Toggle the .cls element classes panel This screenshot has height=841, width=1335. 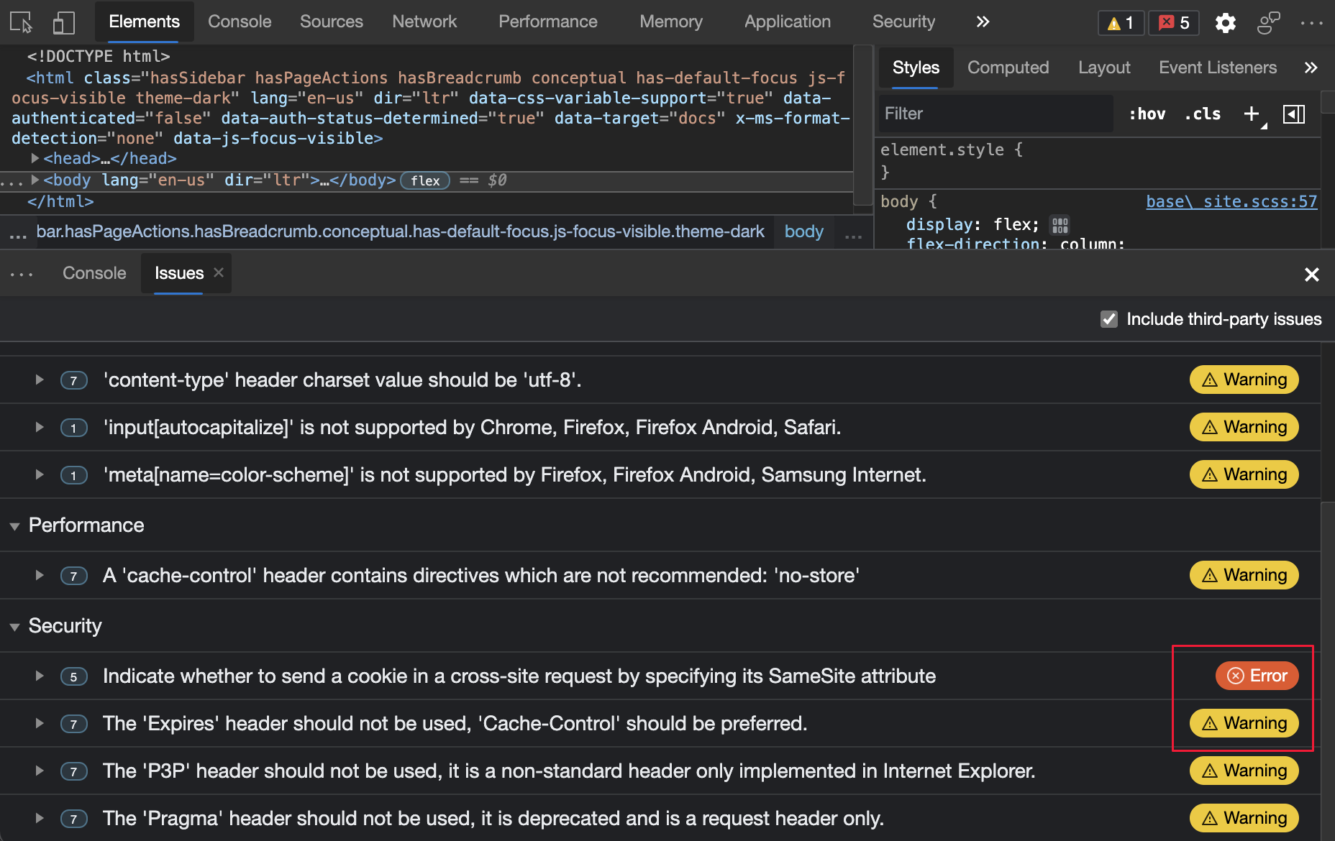1202,114
